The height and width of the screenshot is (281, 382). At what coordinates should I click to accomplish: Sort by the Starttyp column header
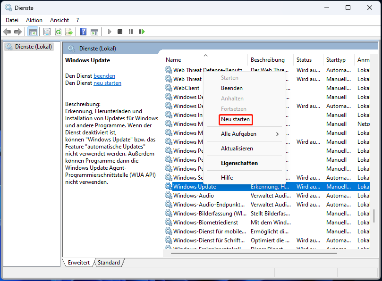[x=339, y=59]
